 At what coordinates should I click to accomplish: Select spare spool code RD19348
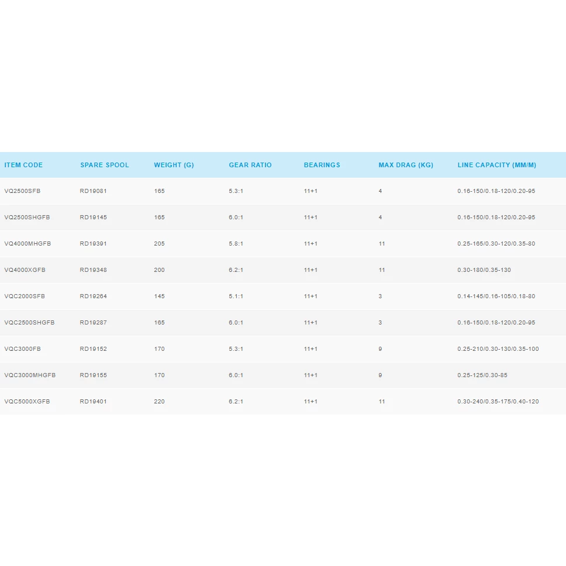[94, 270]
